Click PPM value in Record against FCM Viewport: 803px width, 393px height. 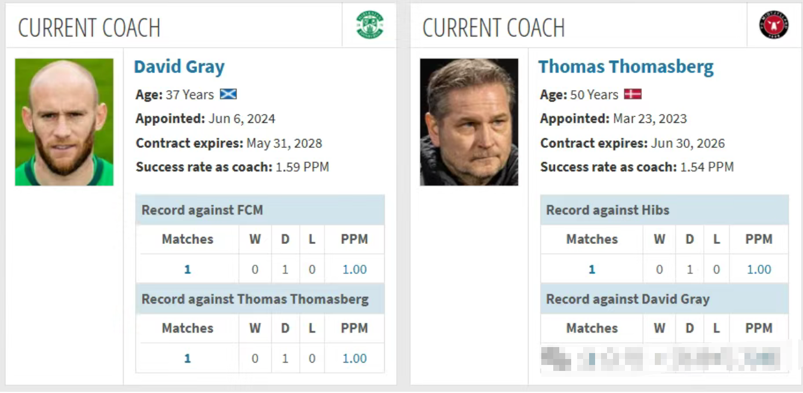tap(354, 270)
